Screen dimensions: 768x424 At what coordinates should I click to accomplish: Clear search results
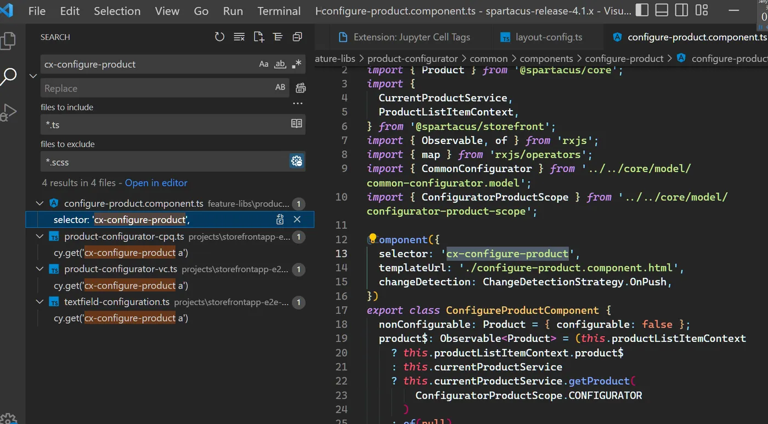239,37
